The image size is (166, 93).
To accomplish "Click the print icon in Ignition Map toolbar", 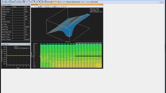I will click(x=39, y=7).
